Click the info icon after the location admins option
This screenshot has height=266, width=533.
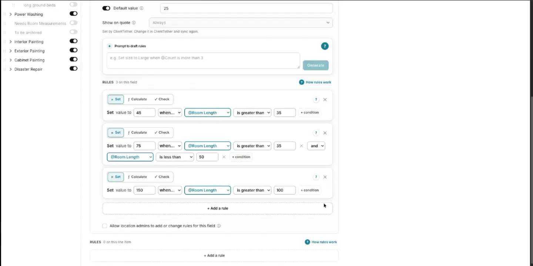coord(219,226)
